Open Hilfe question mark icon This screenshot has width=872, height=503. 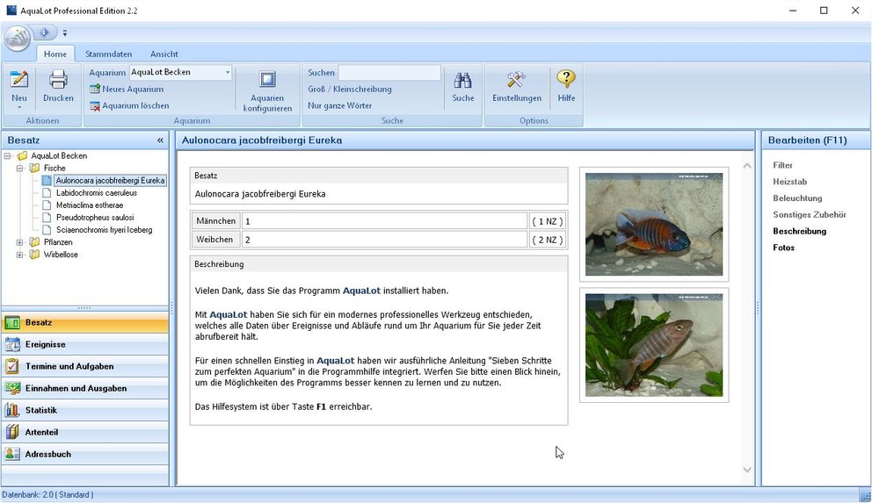click(x=566, y=79)
